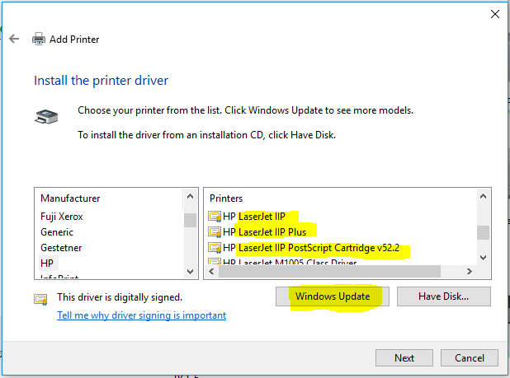Close the Add Printer dialog
Image resolution: width=510 pixels, height=378 pixels.
pos(494,14)
